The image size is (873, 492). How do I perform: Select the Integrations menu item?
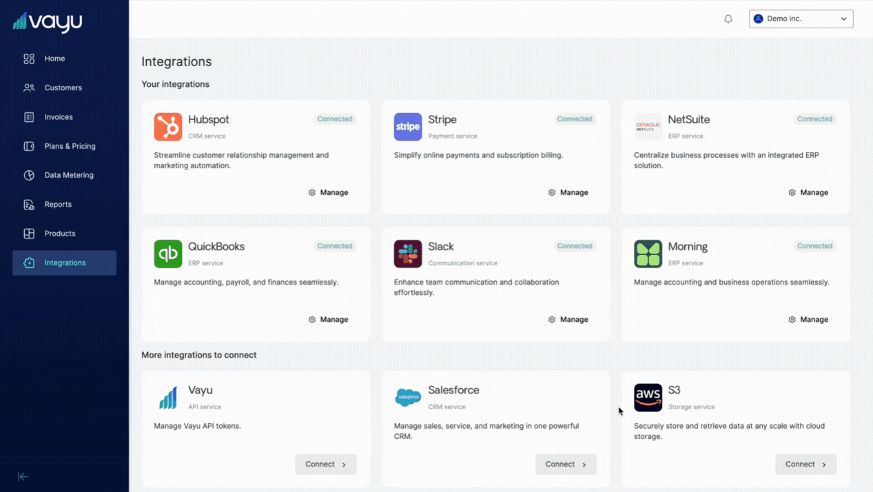(64, 263)
